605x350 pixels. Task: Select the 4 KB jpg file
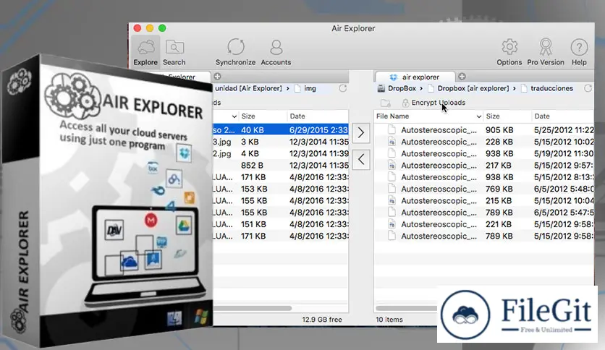coord(281,153)
